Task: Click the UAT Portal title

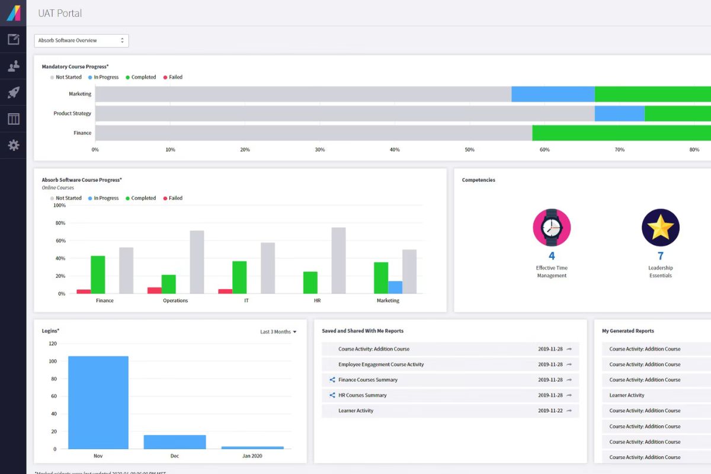Action: 60,13
